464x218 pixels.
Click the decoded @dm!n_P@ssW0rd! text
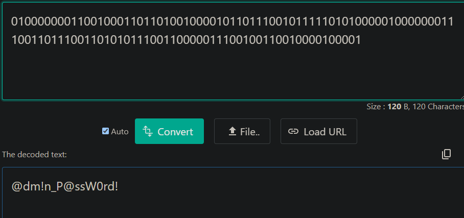[x=65, y=186]
